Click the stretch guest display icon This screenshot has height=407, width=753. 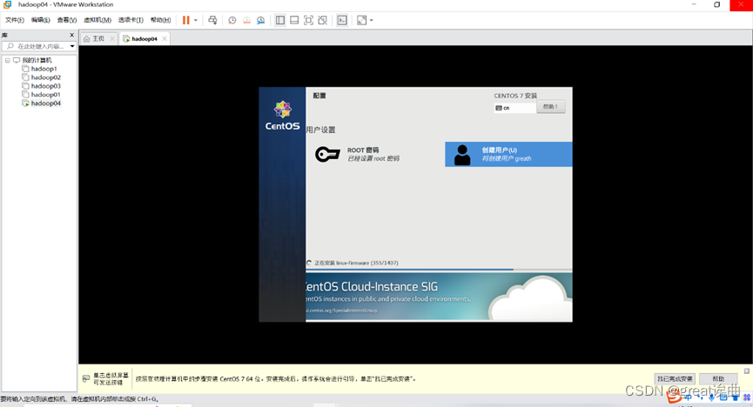click(361, 20)
